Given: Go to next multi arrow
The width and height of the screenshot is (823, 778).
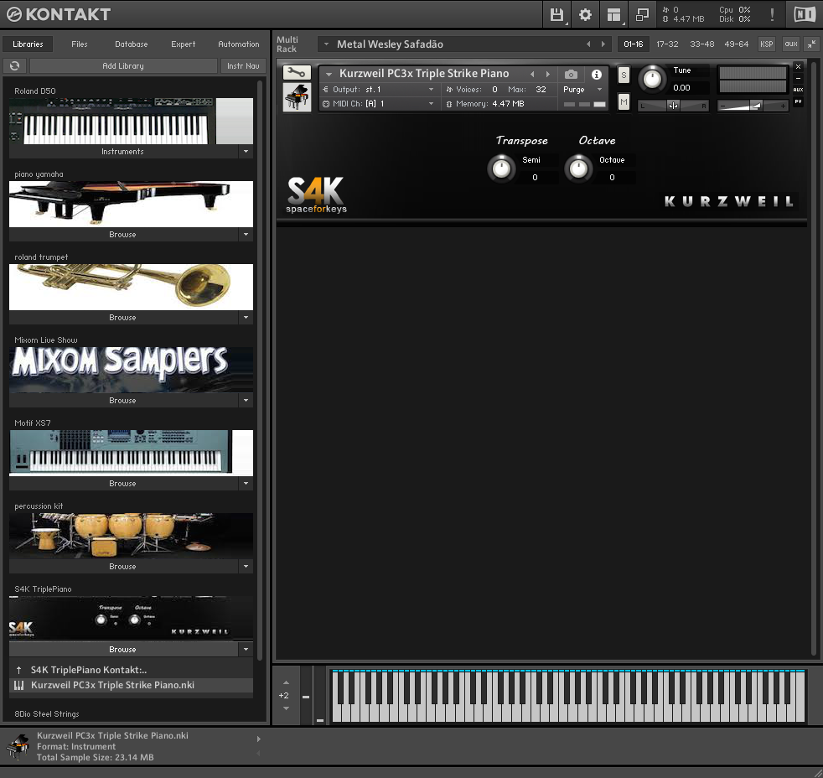Looking at the screenshot, I should [603, 44].
